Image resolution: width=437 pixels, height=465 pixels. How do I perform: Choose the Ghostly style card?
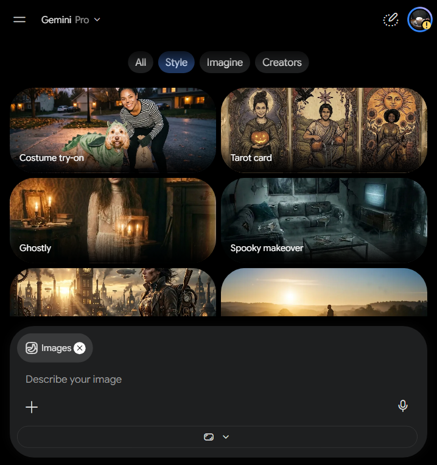(x=113, y=221)
